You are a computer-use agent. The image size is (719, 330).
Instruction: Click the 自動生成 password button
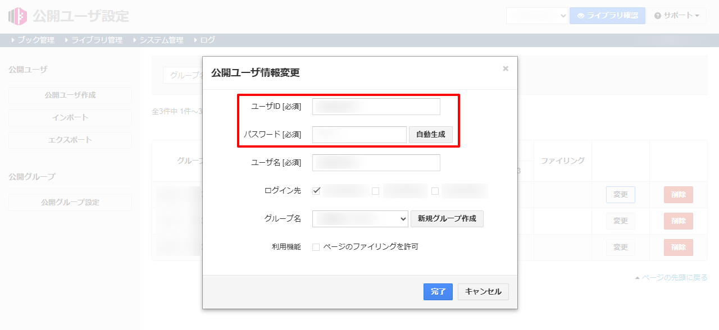click(430, 135)
